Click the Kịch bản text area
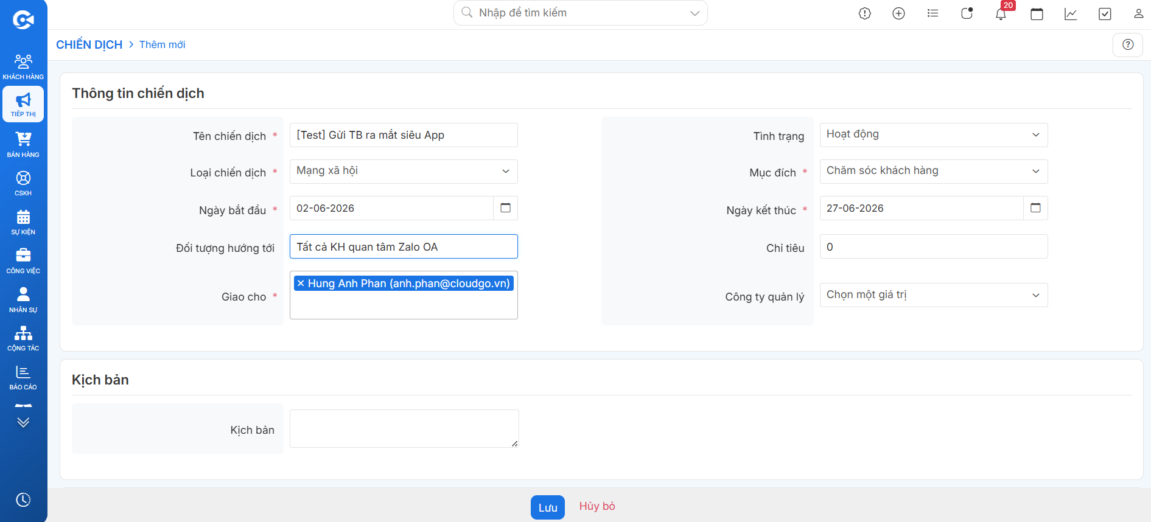 coord(404,429)
